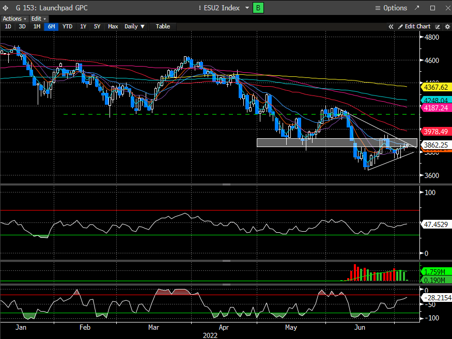Switch to the Table view
This screenshot has height=339, width=452.
163,26
